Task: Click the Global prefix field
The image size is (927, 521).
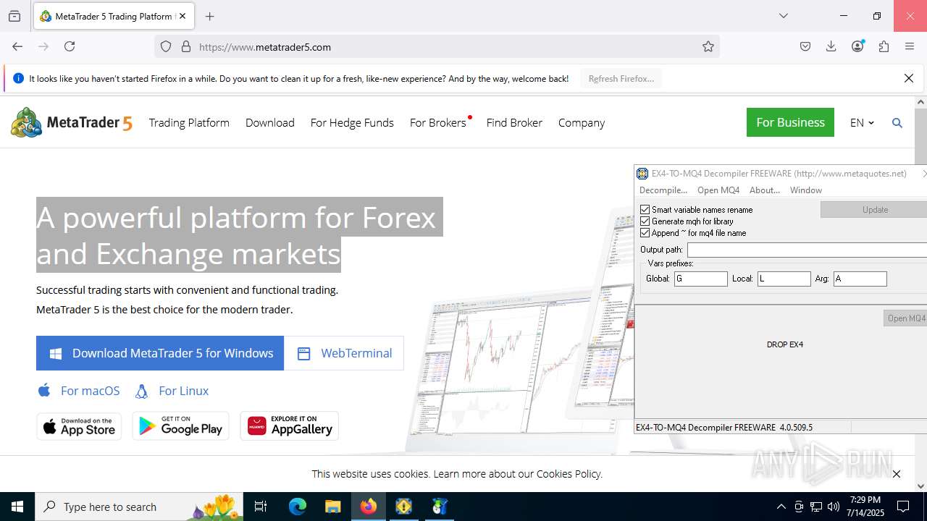Action: pyautogui.click(x=700, y=279)
